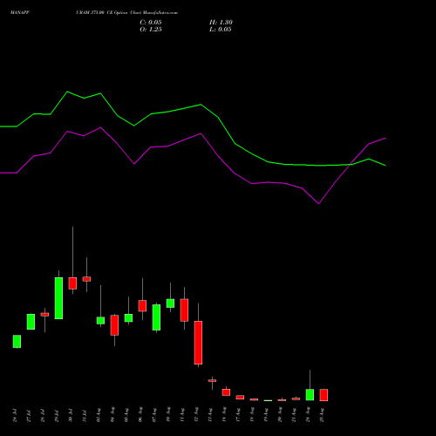The height and width of the screenshot is (436, 436).
Task: Select the last red candle above 25 Aug
Action: pyautogui.click(x=324, y=395)
